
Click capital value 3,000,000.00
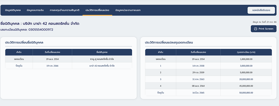pos(246,66)
